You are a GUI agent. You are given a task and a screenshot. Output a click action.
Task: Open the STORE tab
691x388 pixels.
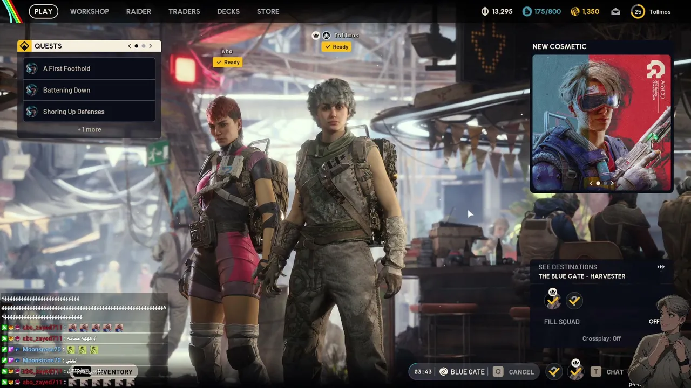point(268,11)
